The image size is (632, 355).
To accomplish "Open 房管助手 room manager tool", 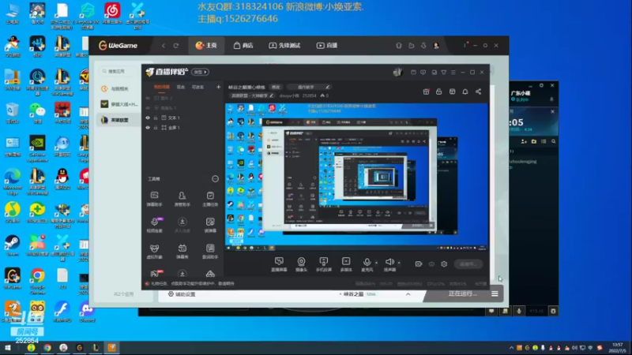I will (182, 199).
